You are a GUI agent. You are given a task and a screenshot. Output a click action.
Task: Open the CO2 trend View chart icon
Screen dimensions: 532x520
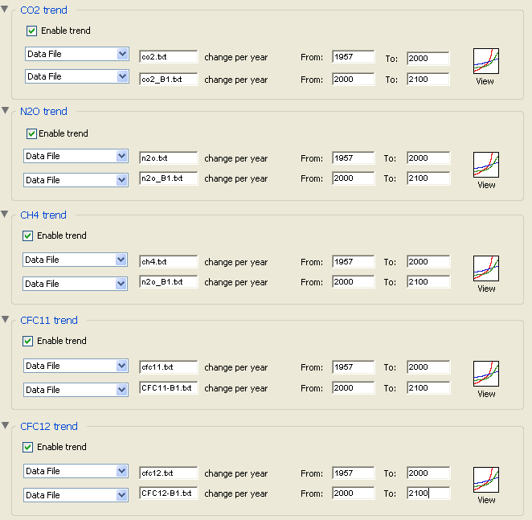[x=485, y=62]
